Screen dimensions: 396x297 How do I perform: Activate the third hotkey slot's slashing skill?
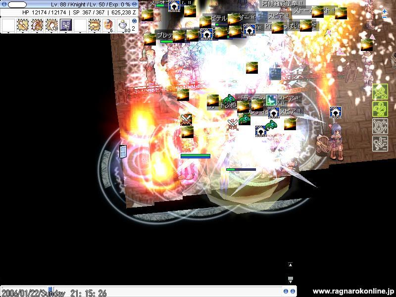click(37, 25)
